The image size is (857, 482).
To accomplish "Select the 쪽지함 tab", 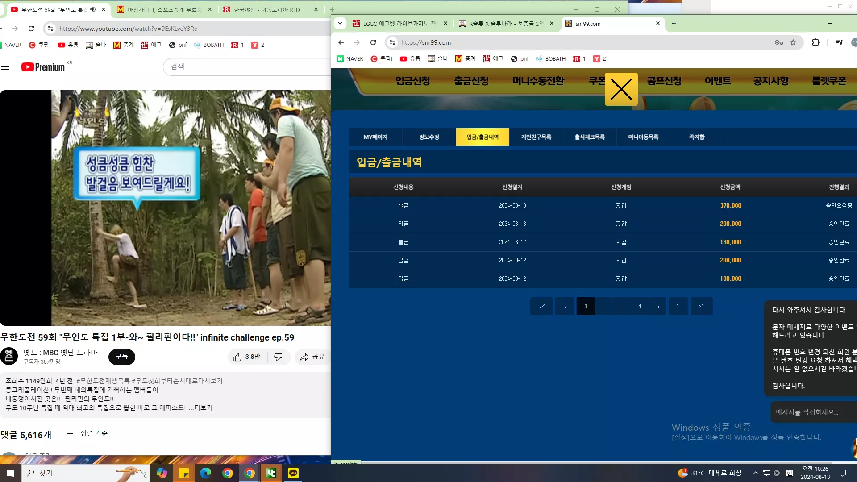I will tap(697, 137).
